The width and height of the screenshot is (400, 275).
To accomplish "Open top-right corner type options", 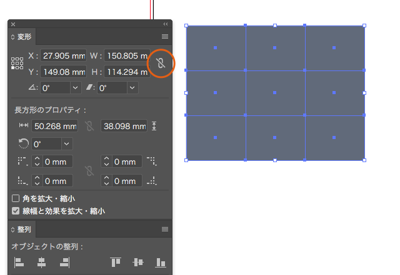I will (152, 161).
